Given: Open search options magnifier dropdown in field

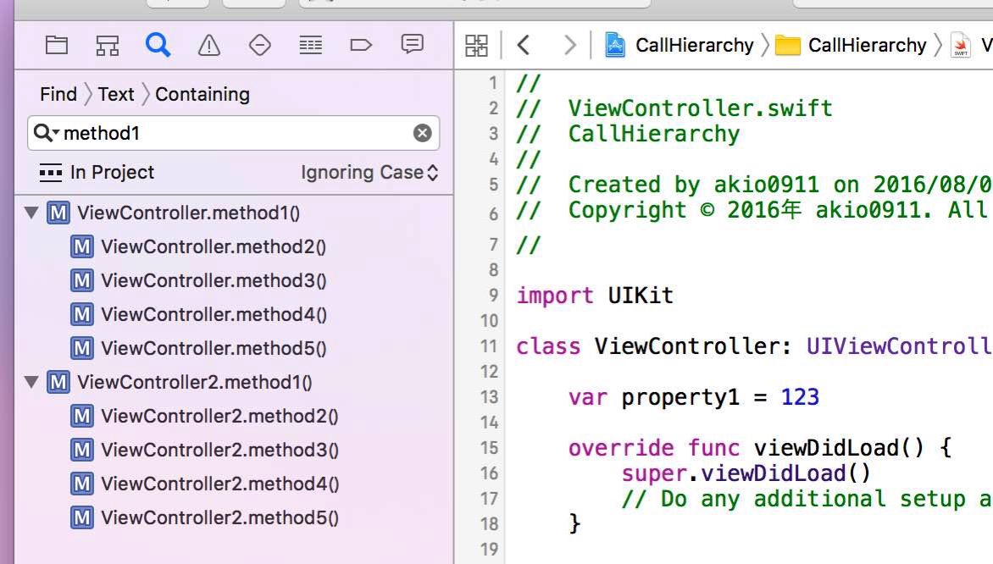Looking at the screenshot, I should coord(47,133).
